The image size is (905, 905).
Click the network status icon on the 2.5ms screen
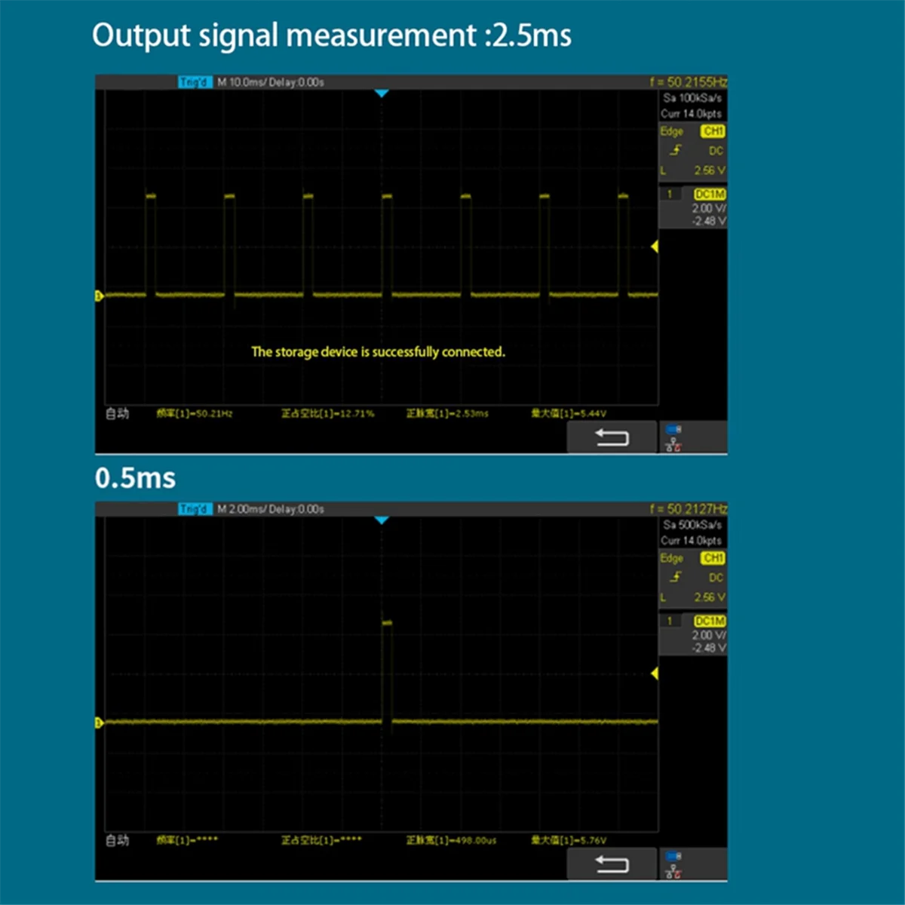(673, 445)
